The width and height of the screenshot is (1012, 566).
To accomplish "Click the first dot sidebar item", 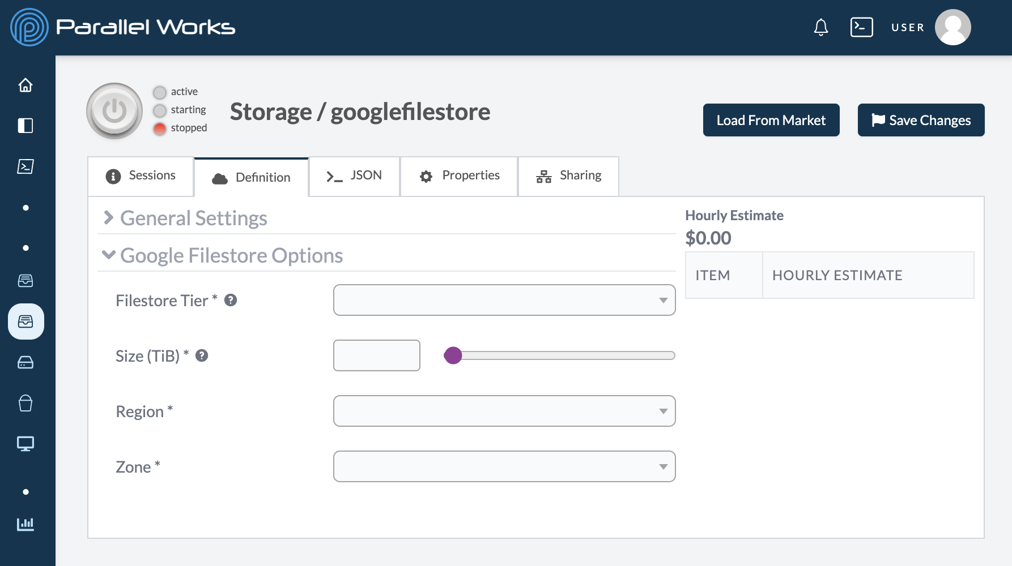I will pos(25,208).
